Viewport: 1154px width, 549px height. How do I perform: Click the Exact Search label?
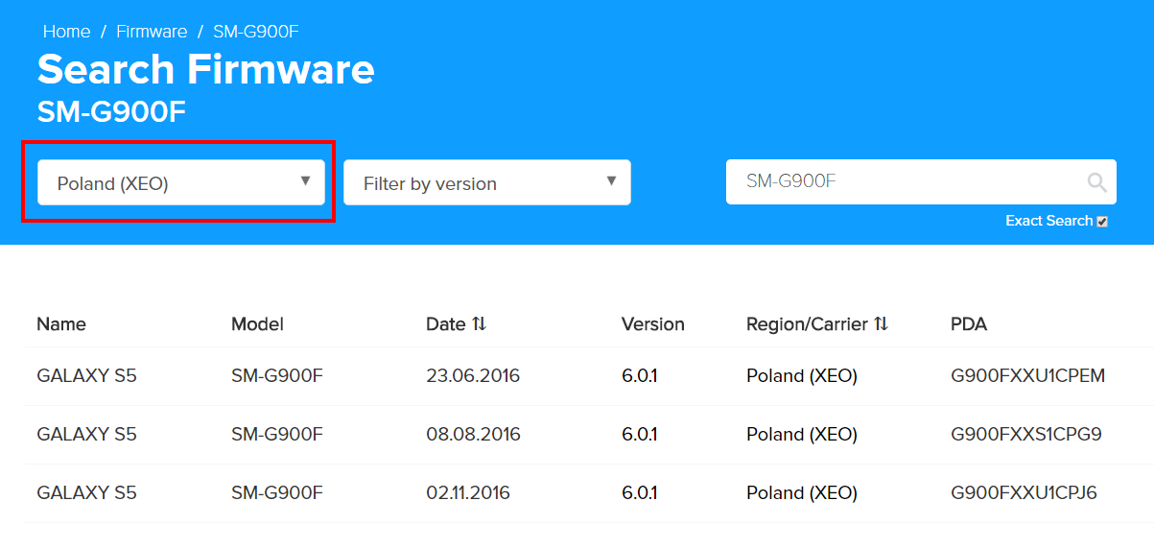pos(1048,221)
